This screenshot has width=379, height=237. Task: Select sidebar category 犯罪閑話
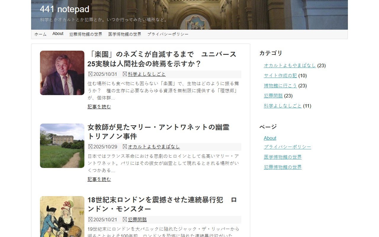pos(273,96)
